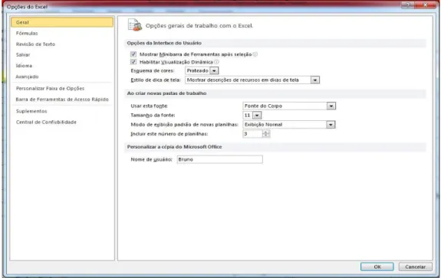Viewport: 441px width, 278px height.
Task: Increase the number of planilhas spinner
Action: [266, 132]
